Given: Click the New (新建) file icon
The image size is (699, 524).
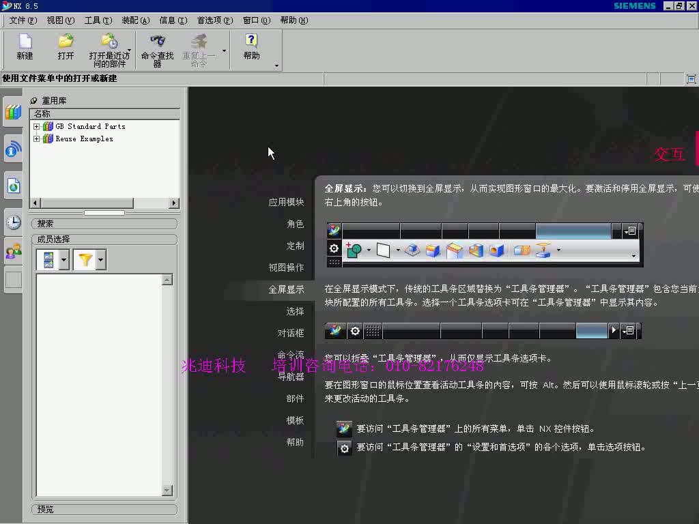Looking at the screenshot, I should pos(25,47).
